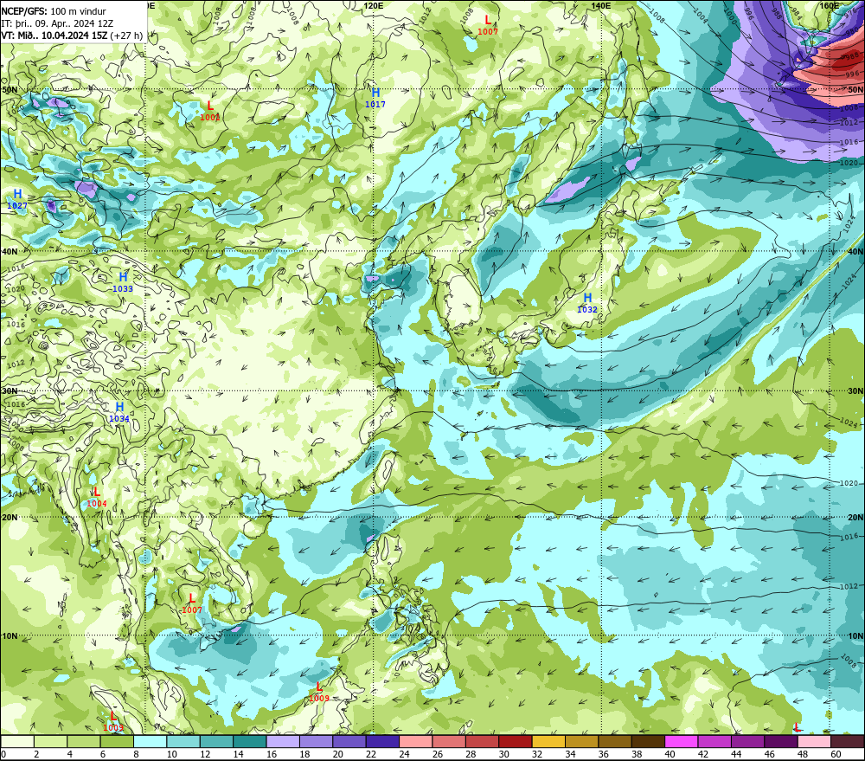Click the 48–60 pale pink legend swatch
Viewport: 865px width, 761px height.
click(814, 741)
